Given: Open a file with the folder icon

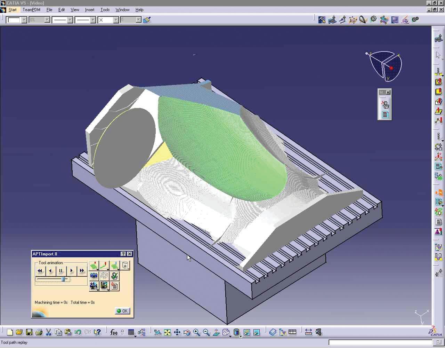Looking at the screenshot, I should coord(19,332).
